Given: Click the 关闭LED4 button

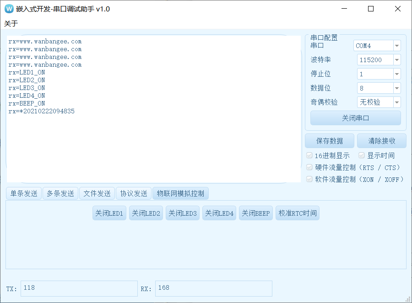Looking at the screenshot, I should coord(219,213).
